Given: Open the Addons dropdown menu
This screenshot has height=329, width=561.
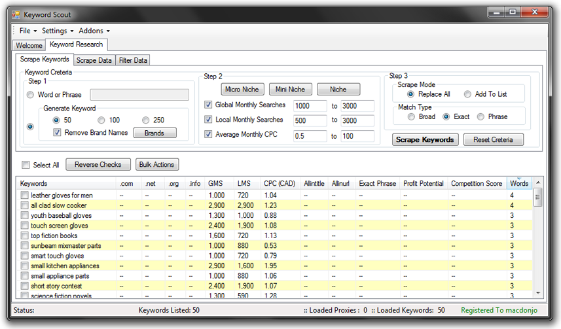Looking at the screenshot, I should click(94, 31).
